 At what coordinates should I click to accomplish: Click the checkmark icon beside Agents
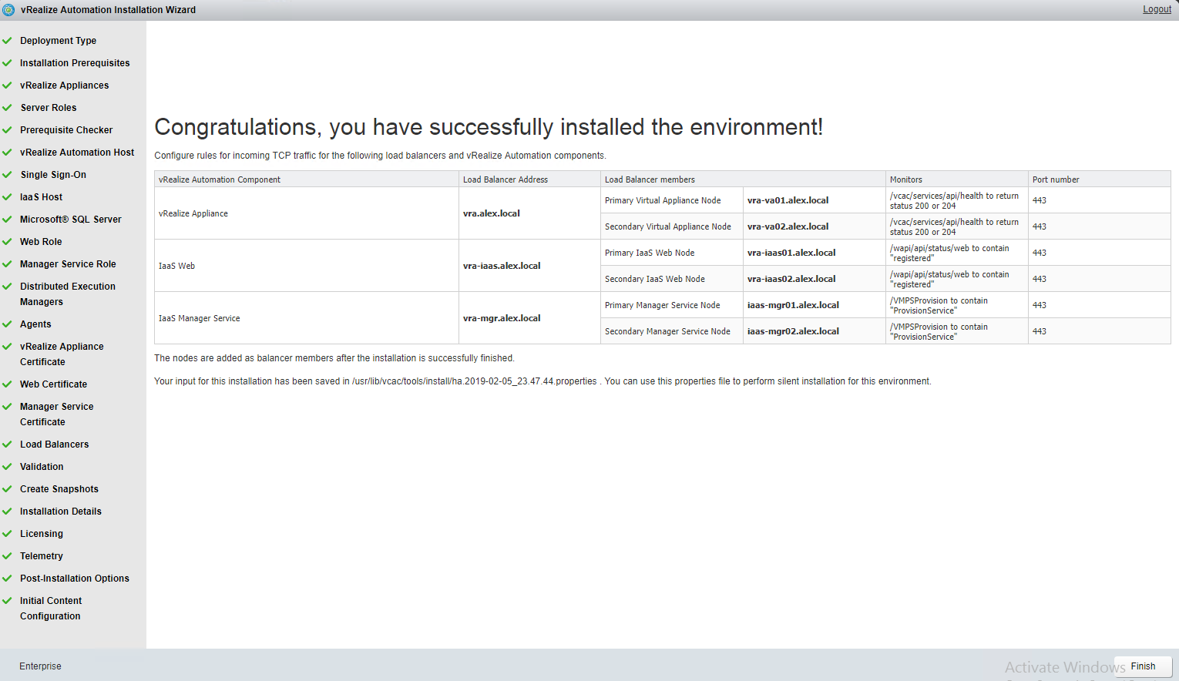tap(7, 324)
